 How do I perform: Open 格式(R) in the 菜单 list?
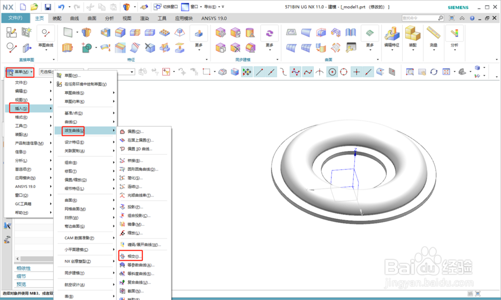coord(29,117)
